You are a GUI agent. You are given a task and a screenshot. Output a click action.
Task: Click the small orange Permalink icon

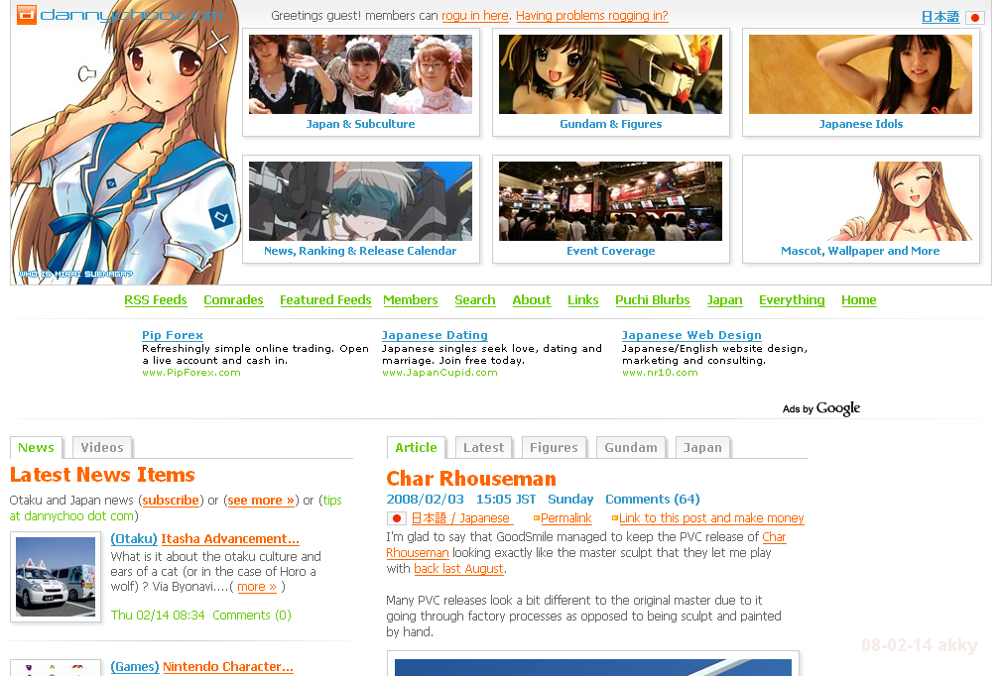click(x=537, y=518)
